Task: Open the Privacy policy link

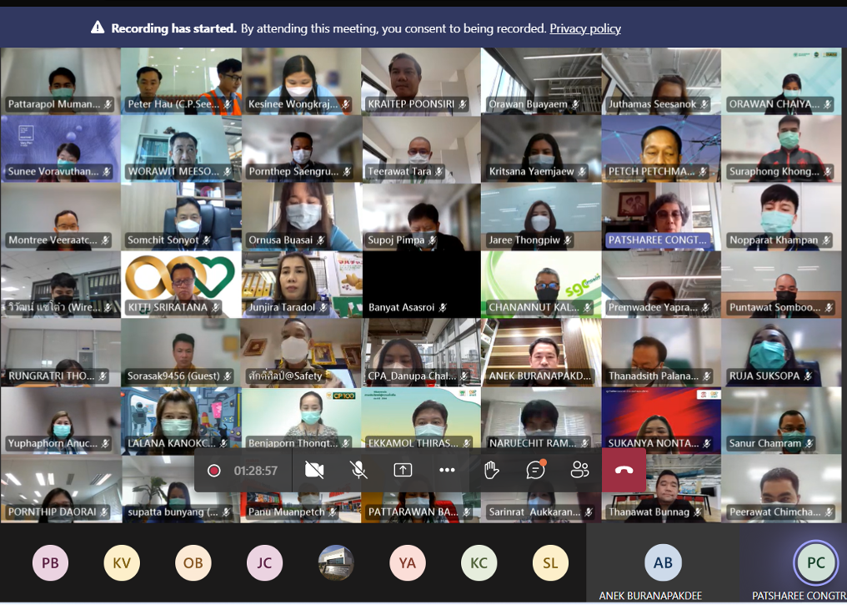Action: (584, 28)
